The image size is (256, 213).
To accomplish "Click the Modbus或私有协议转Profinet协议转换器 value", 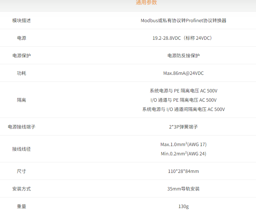I will [x=183, y=21].
